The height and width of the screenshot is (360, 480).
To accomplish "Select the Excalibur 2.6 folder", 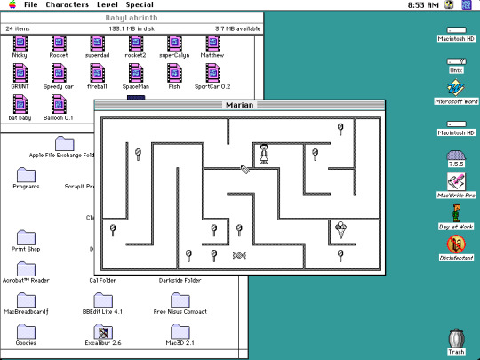I will (103, 332).
